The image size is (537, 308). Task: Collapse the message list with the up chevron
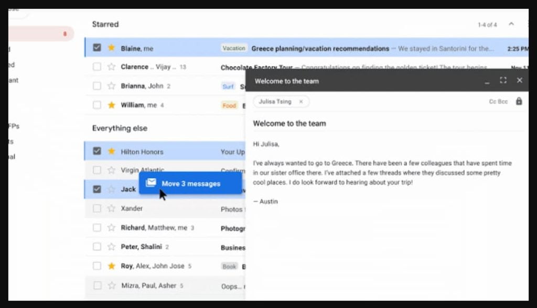coord(511,24)
